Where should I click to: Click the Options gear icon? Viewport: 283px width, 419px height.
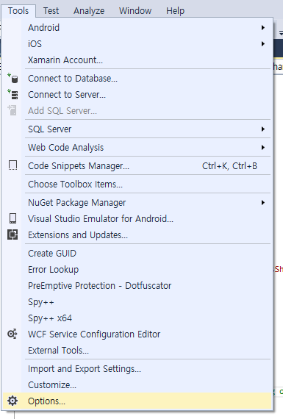[12, 401]
